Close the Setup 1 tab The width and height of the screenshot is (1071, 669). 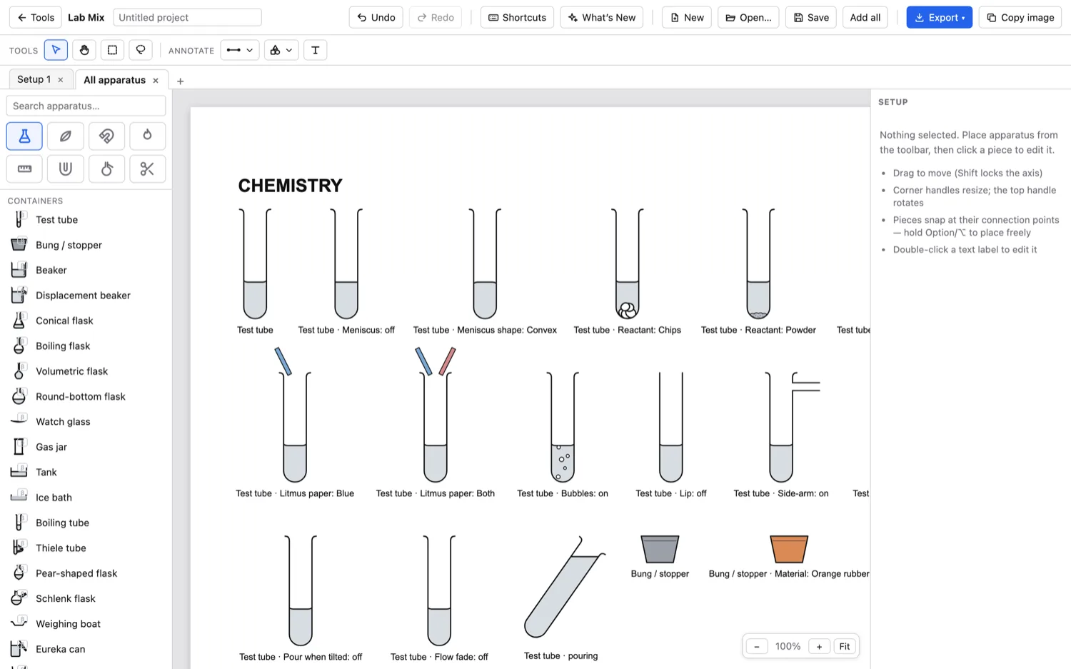point(61,80)
